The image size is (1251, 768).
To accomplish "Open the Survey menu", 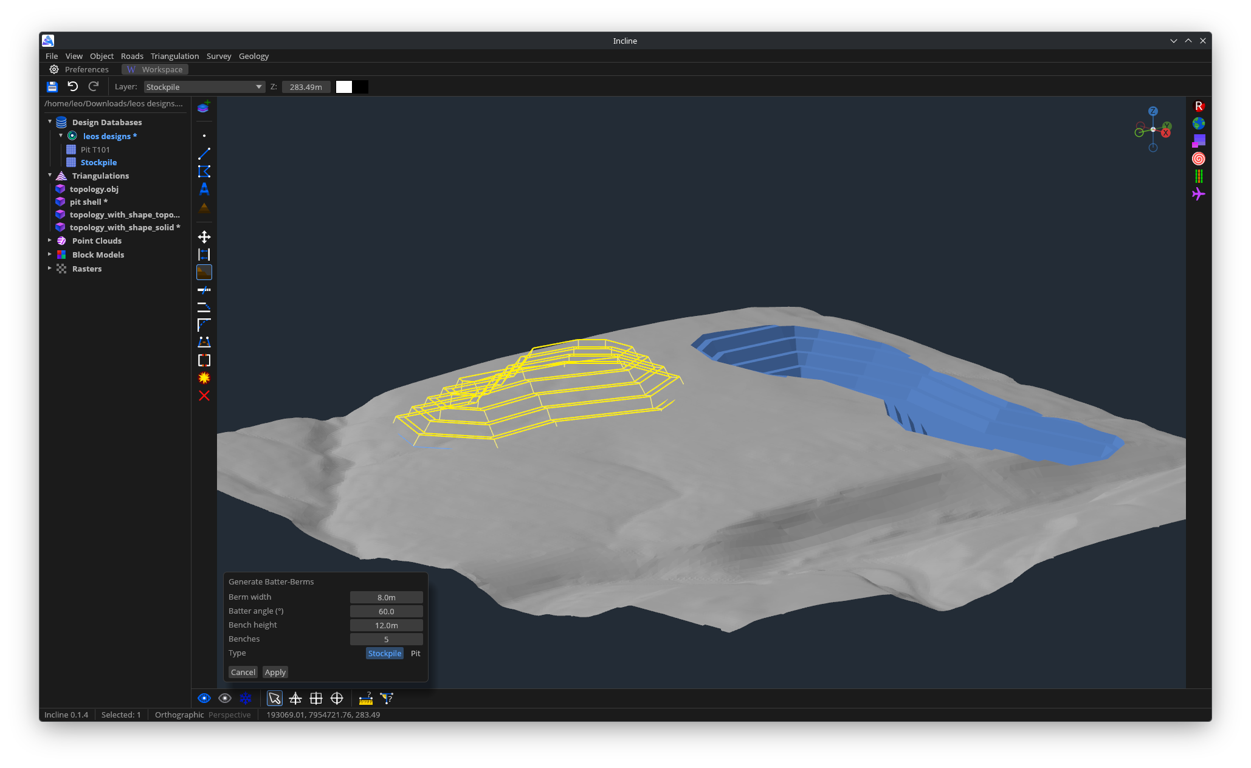I will click(x=219, y=56).
